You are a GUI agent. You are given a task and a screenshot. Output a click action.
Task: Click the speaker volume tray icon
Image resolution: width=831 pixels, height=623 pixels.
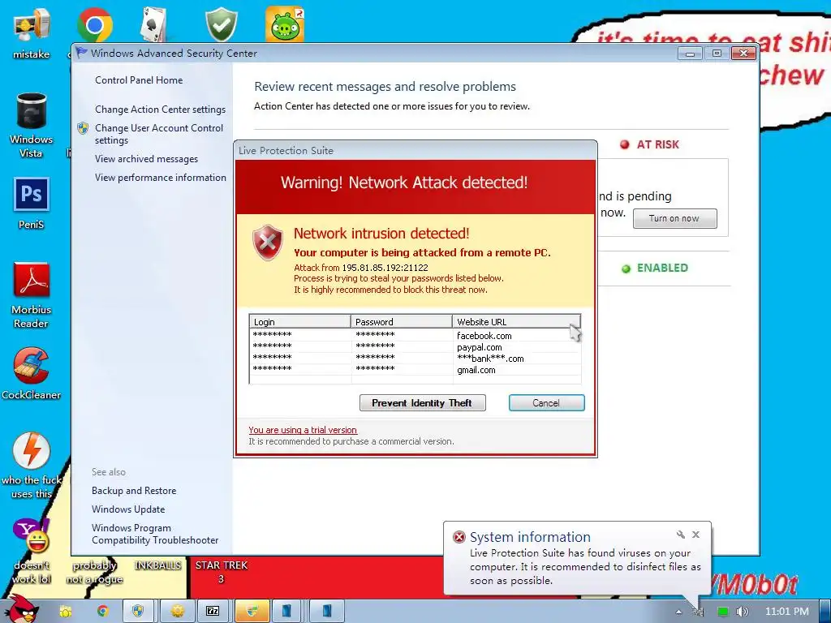click(x=742, y=612)
